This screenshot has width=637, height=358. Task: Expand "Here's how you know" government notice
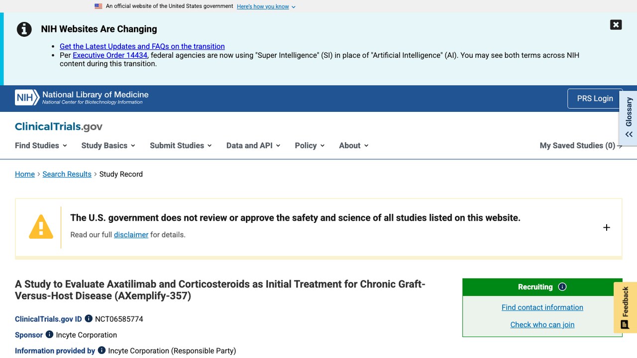266,6
